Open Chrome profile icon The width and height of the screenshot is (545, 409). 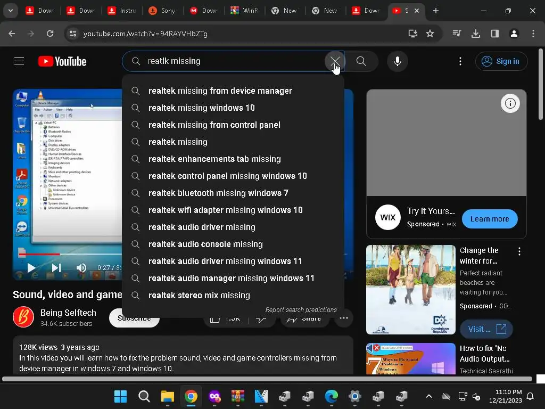514,34
